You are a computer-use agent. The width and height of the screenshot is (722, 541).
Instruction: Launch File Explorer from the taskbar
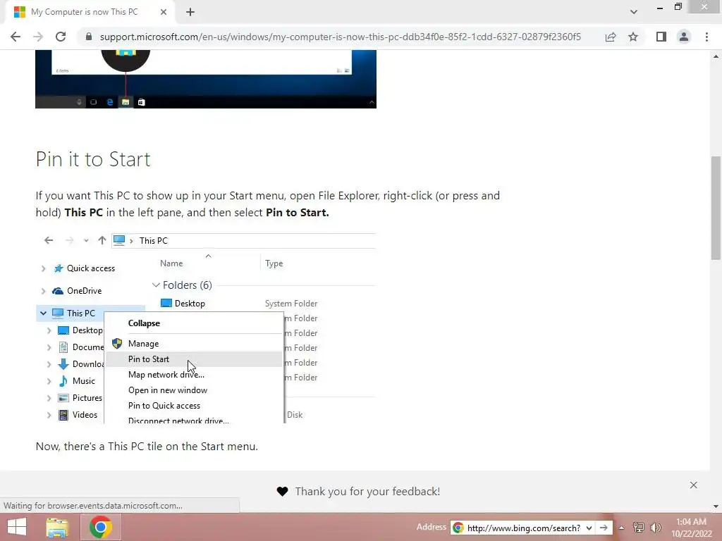pos(57,527)
